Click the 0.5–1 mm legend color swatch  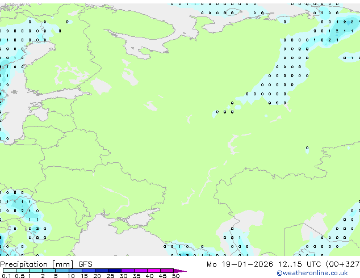coord(23,271)
